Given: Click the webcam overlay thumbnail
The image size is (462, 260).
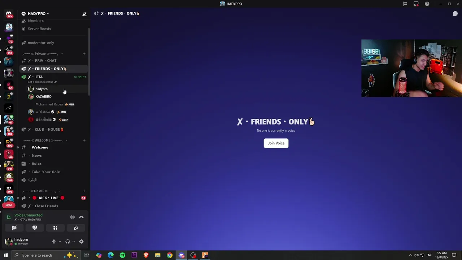Looking at the screenshot, I should [411, 68].
